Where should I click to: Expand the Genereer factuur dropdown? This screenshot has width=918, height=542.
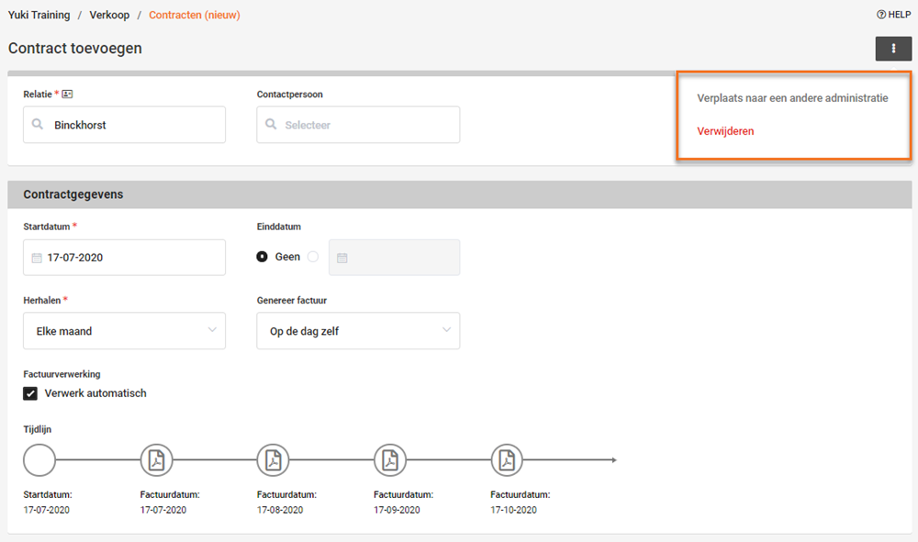(x=358, y=331)
